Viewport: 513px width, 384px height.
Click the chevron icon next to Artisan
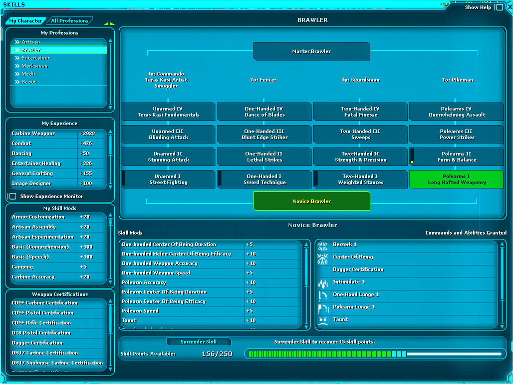click(x=18, y=42)
